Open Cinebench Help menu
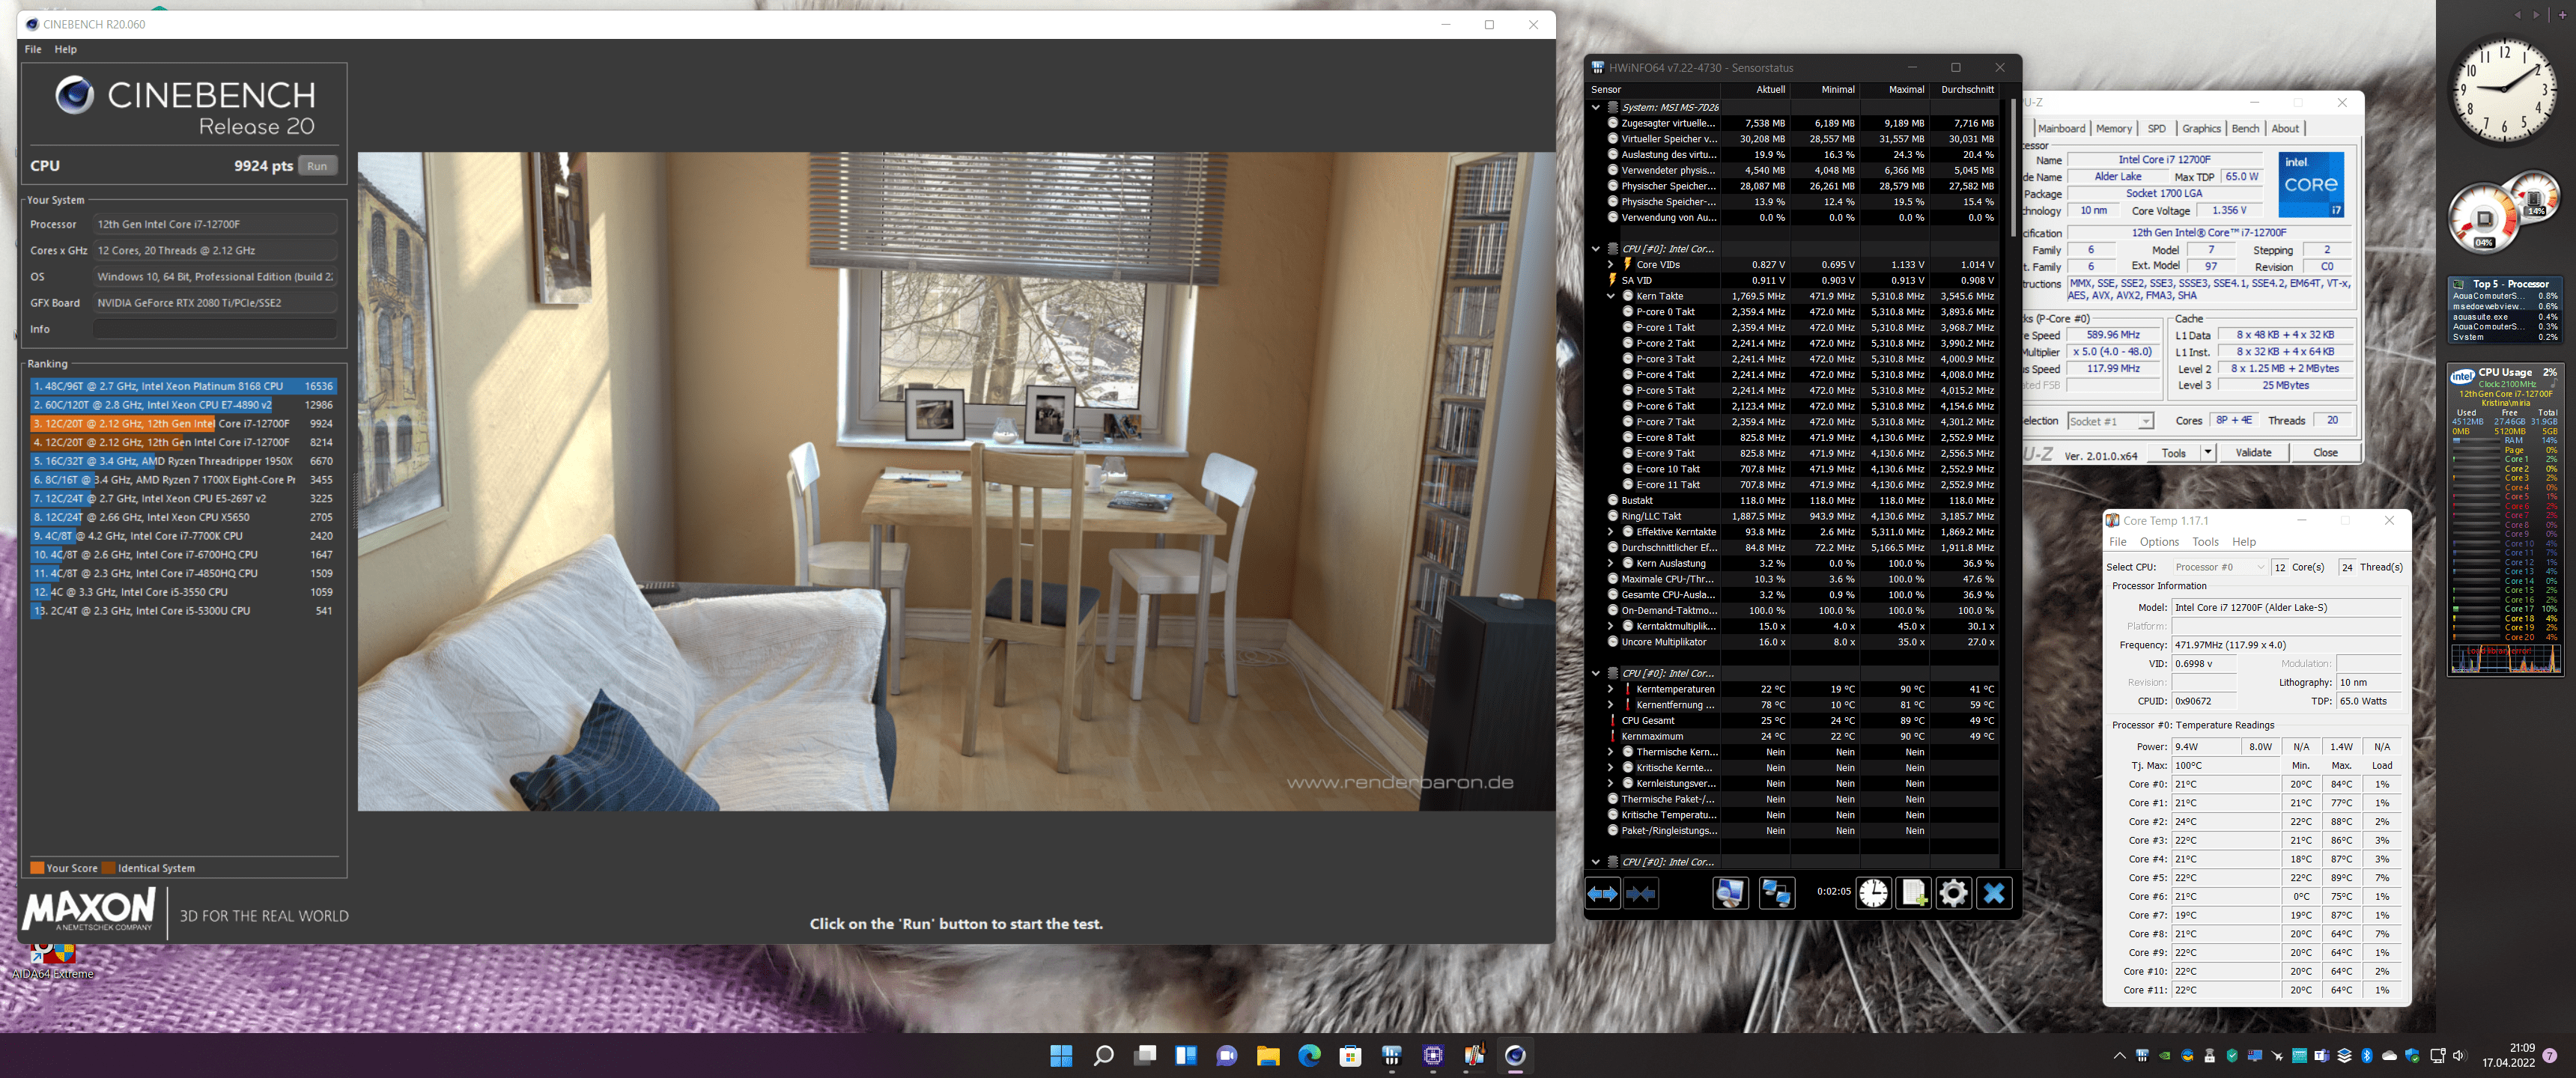 tap(65, 49)
